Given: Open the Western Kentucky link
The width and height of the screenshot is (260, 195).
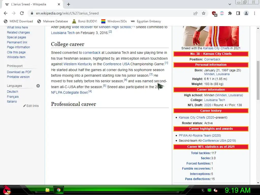Looking at the screenshot, I should coord(78,64).
